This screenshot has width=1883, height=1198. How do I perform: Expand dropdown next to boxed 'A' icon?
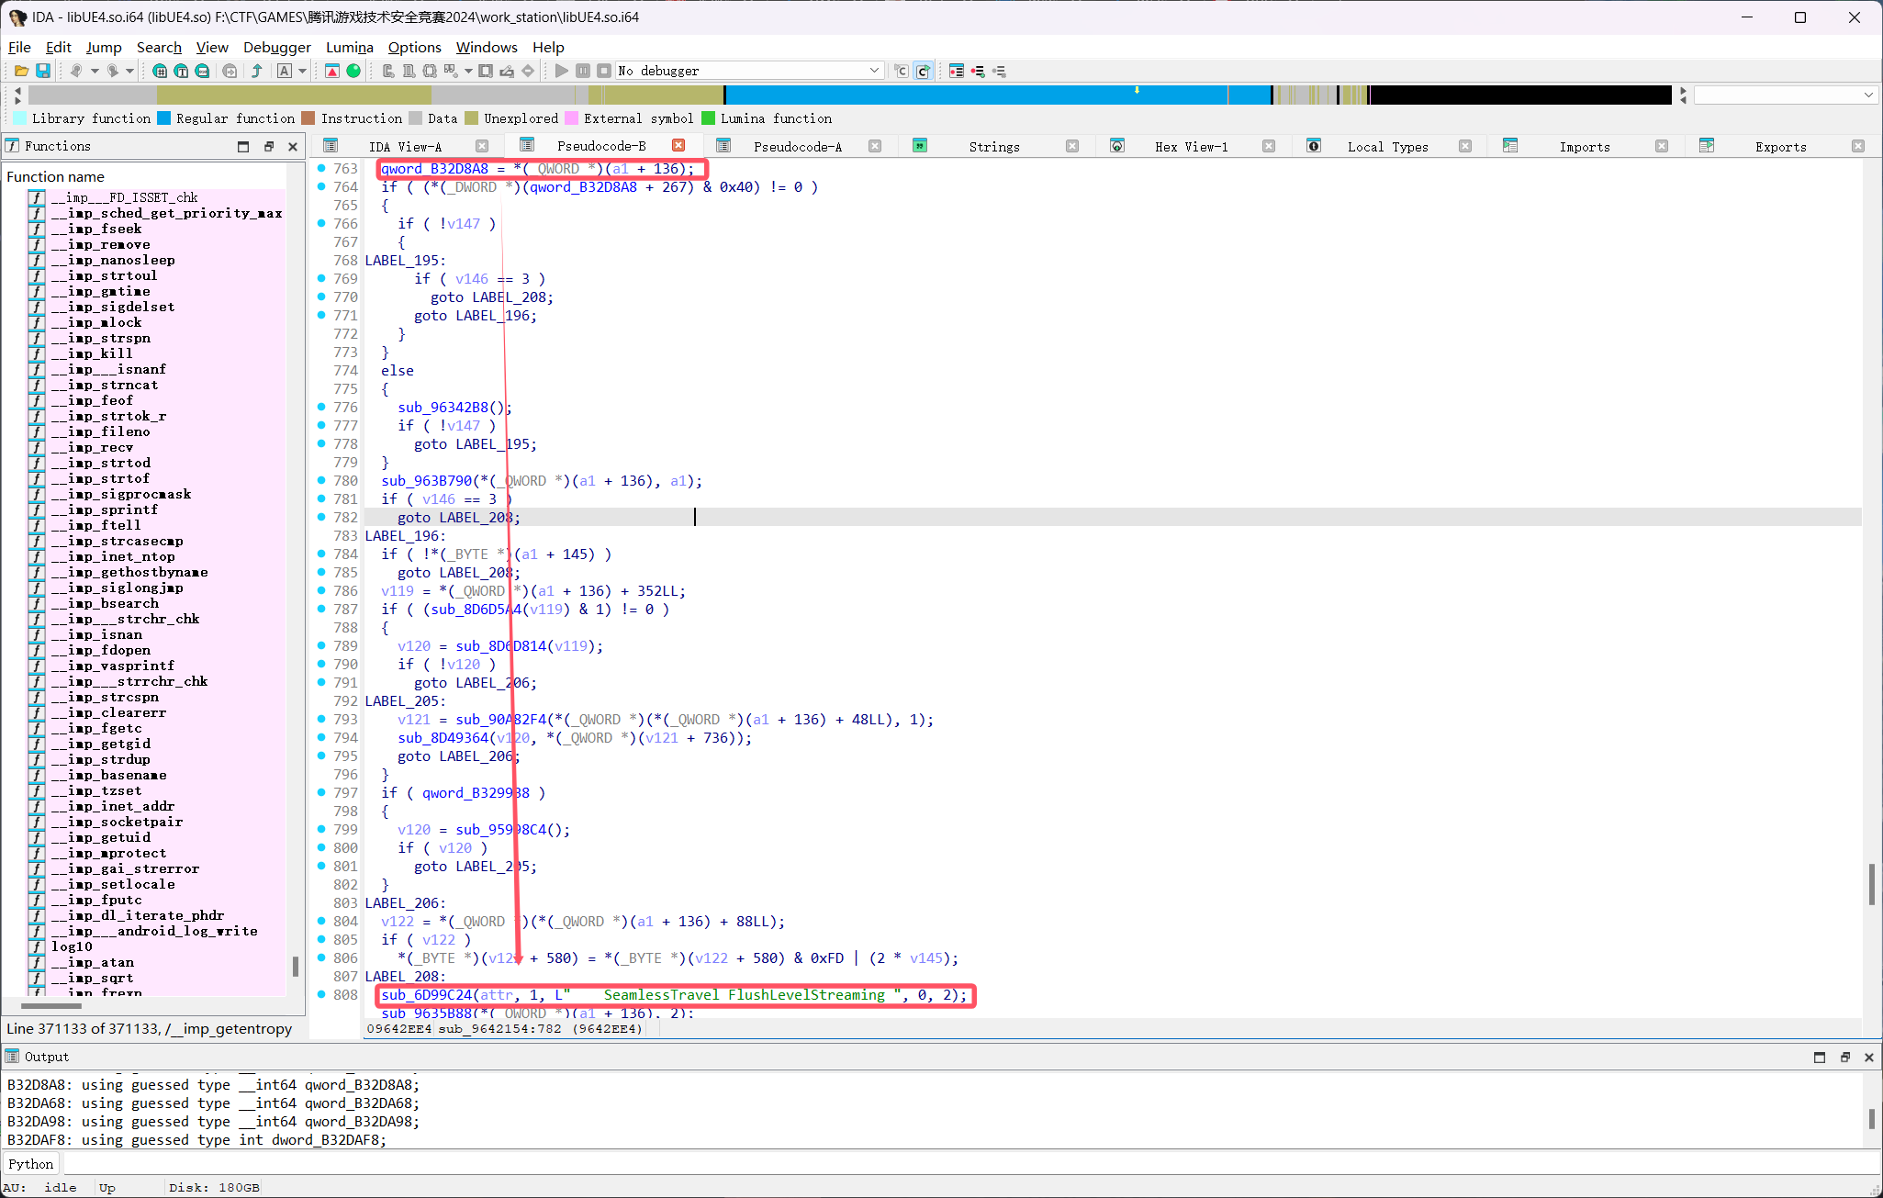[x=302, y=71]
